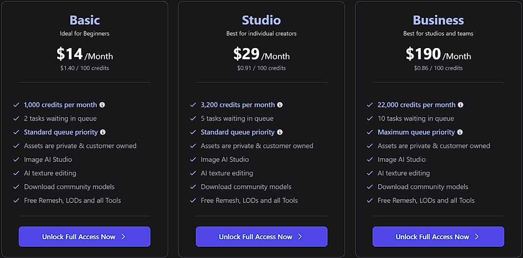Click the Basic plan heading

84,20
